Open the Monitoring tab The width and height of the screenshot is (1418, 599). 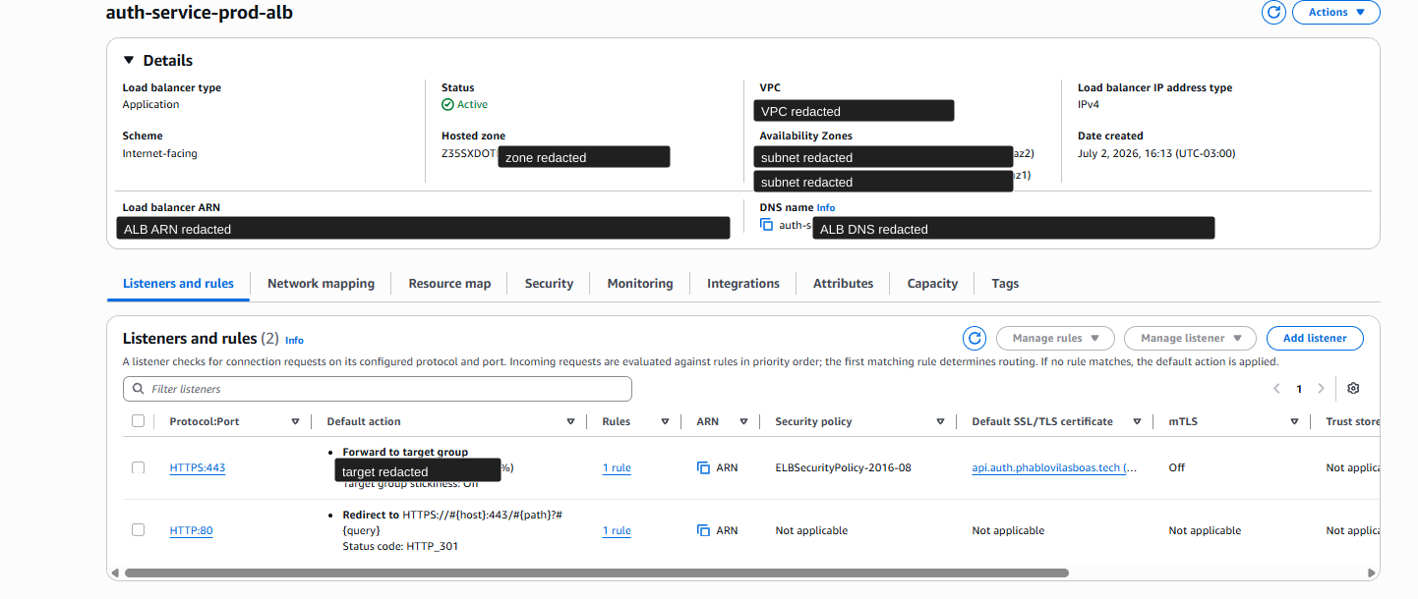pos(640,283)
